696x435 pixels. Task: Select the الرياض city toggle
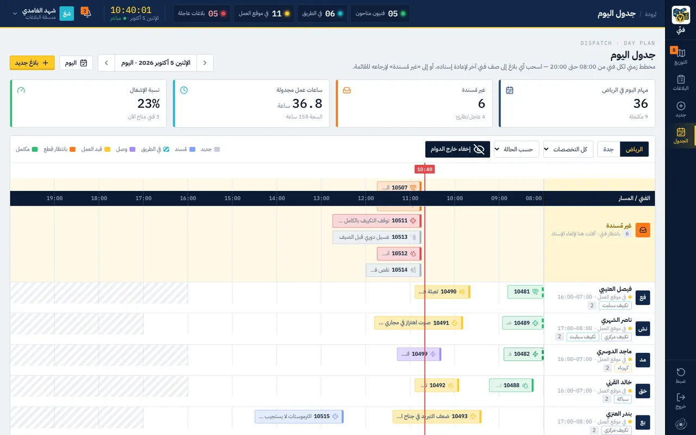[635, 149]
